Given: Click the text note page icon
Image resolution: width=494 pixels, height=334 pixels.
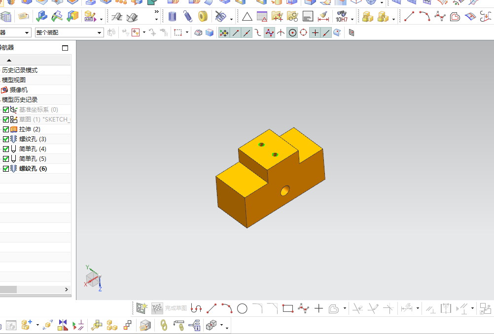Looking at the screenshot, I should click(x=308, y=16).
